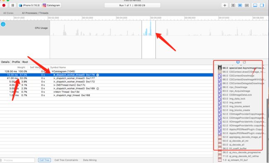Viewport: 269px width, 163px height.
Task: Click the user icon beside specialized AsyncImageView
Action: (220, 68)
